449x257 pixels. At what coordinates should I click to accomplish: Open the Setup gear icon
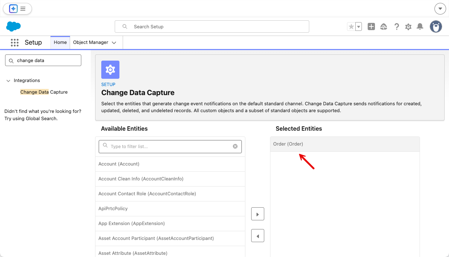coord(408,26)
